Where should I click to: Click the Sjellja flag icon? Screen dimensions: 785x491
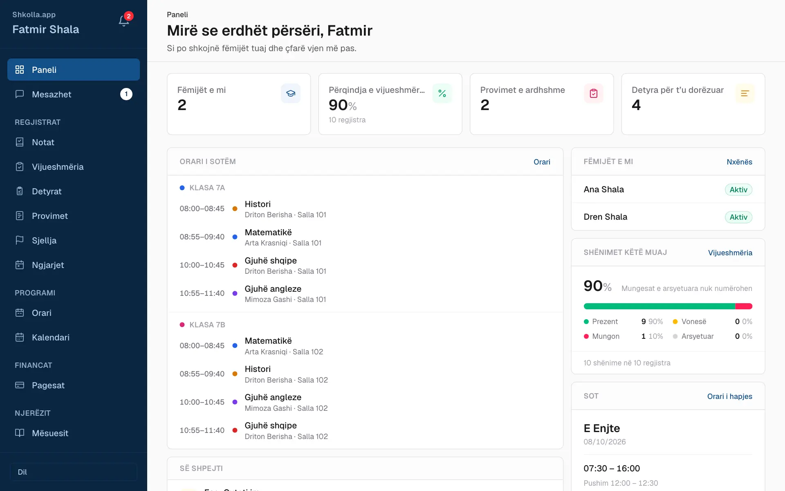click(20, 240)
